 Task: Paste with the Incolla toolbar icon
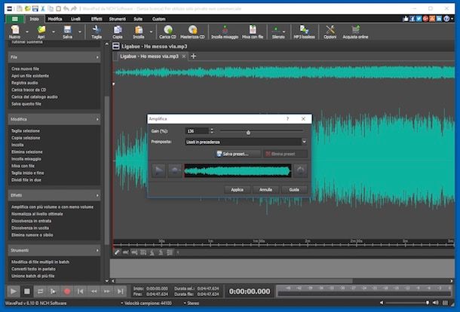[x=139, y=32]
